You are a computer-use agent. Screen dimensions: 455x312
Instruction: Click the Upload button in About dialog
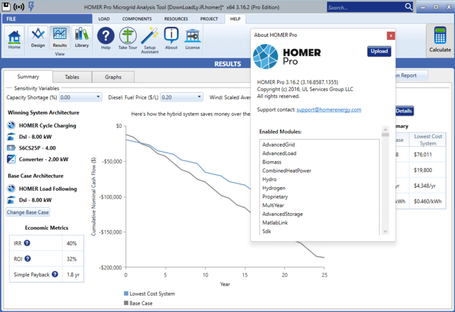379,51
